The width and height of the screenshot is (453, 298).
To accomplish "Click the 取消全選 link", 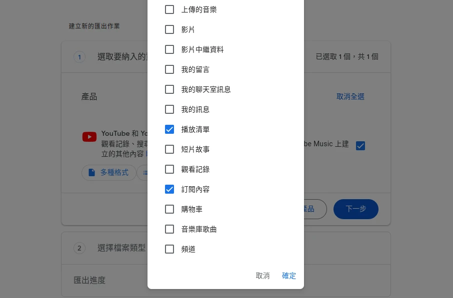I will point(350,97).
